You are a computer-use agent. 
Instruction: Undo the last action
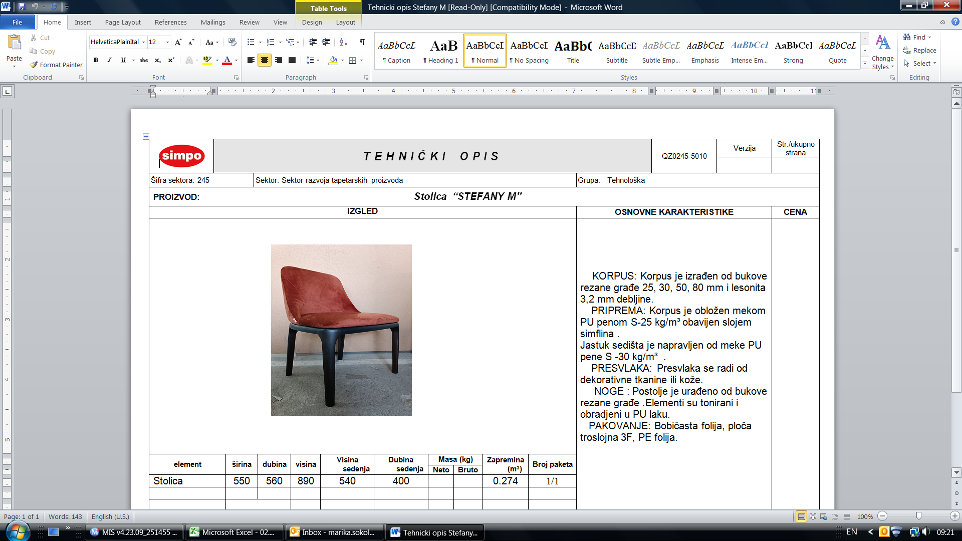[x=35, y=7]
